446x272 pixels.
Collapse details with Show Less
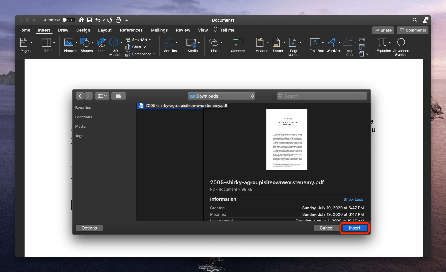point(353,199)
